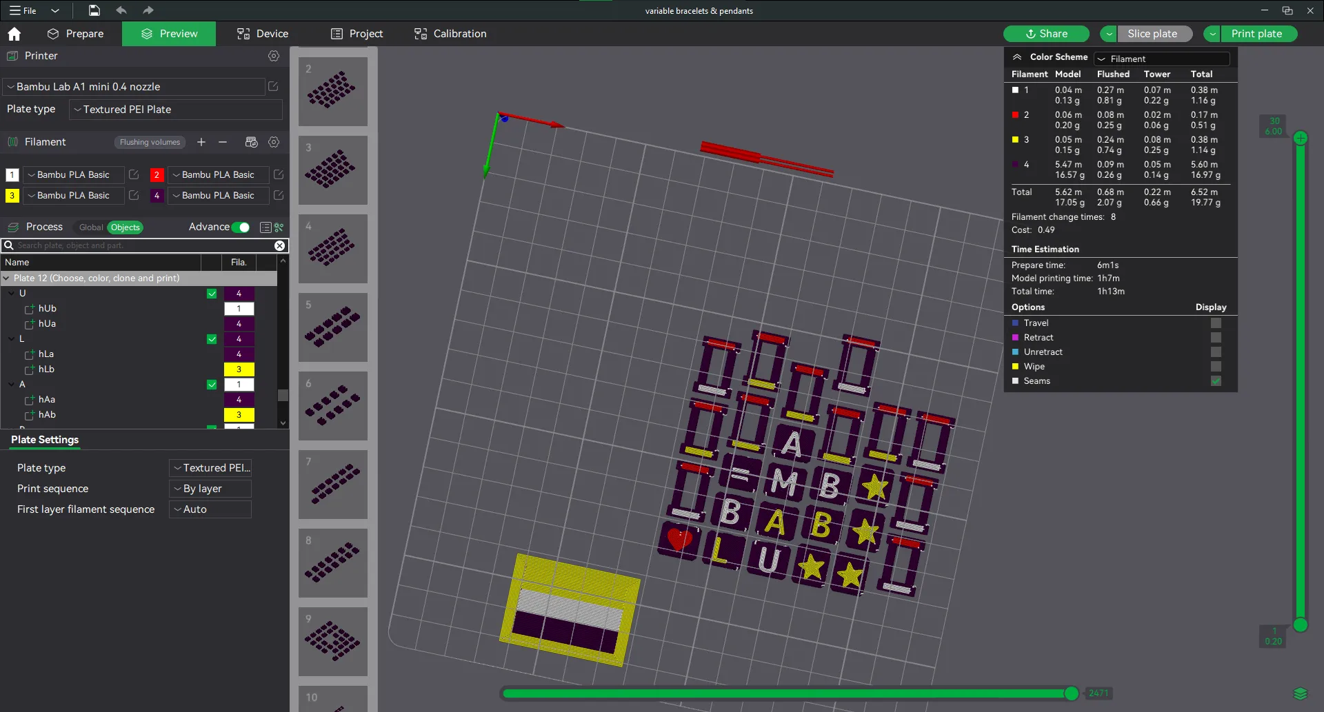Edit filament 3 preset icon
This screenshot has width=1324, height=712.
point(134,196)
